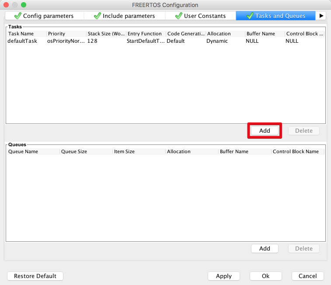Click green checkmark on Config parameters tab
The width and height of the screenshot is (331, 285).
point(18,16)
